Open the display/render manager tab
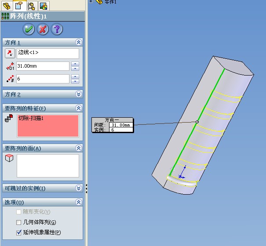The image size is (266, 246). click(x=44, y=6)
